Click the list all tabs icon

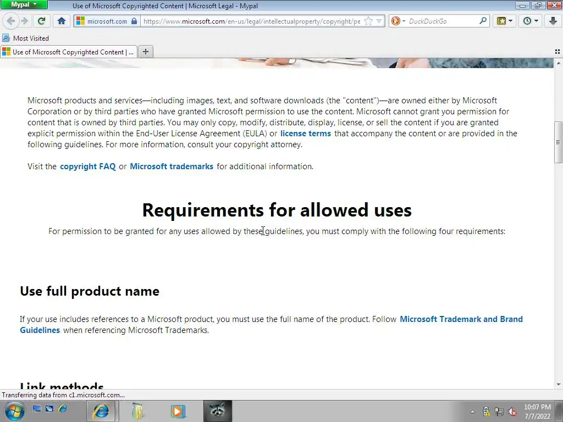[558, 52]
